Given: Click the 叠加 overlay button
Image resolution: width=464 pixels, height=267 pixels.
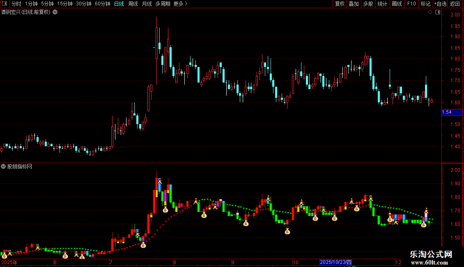Looking at the screenshot, I should pos(354,4).
